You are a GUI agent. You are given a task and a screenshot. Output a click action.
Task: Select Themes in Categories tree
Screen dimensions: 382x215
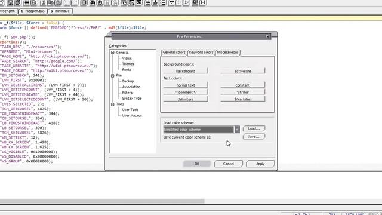[128, 64]
